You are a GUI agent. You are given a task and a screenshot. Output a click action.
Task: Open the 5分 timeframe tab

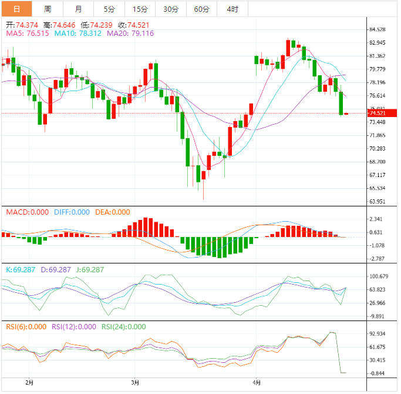[x=109, y=9]
